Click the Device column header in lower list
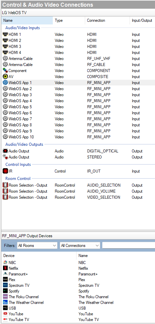The width and height of the screenshot is (155, 324). click(39, 256)
